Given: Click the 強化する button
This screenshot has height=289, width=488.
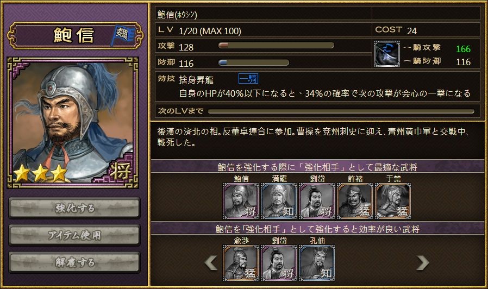Looking at the screenshot, I should click(x=74, y=208).
